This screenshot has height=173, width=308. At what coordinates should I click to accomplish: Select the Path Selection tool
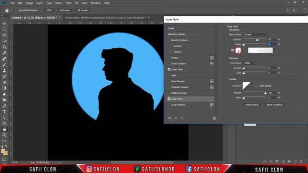click(x=4, y=118)
